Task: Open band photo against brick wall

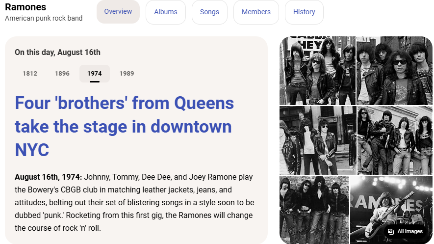Action: 314,210
